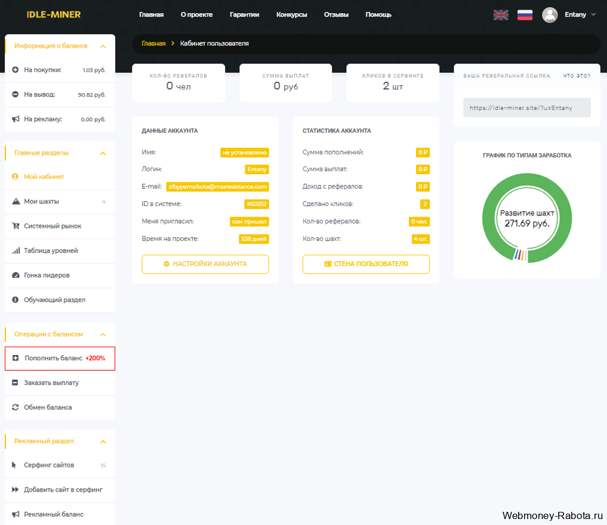Open the Entany account dropdown

pos(580,15)
